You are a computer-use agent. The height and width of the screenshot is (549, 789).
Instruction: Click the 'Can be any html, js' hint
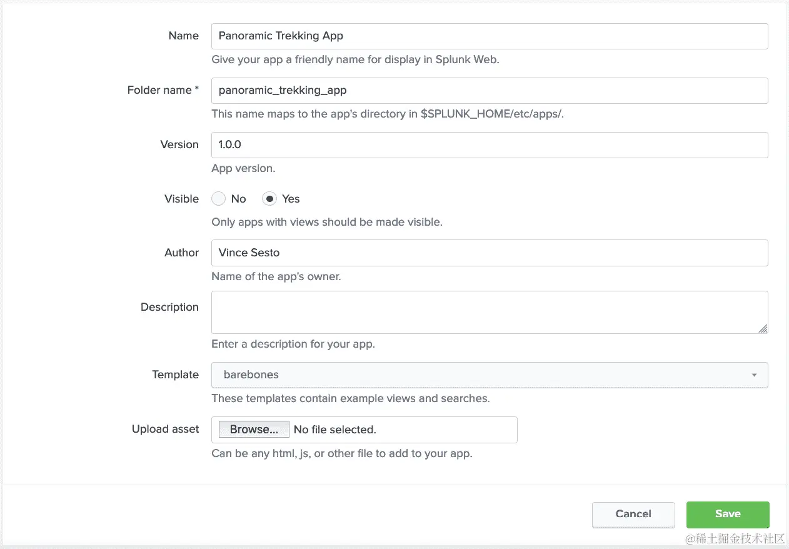coord(342,453)
